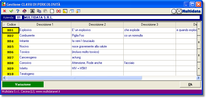The image size is (206, 98).
Task: Click "Attenzione, Rode anche" cell
Action: click(97, 63)
